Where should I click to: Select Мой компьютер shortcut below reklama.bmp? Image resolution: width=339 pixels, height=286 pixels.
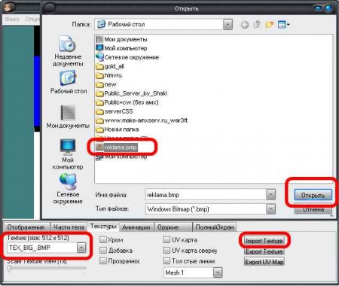121,157
